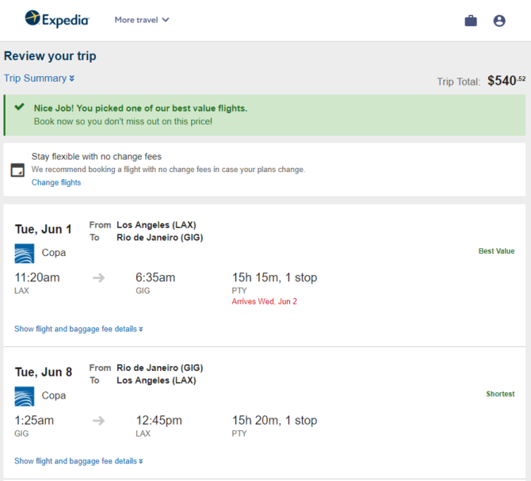Expand the More travel dropdown
Screen dimensions: 531x481
point(142,20)
